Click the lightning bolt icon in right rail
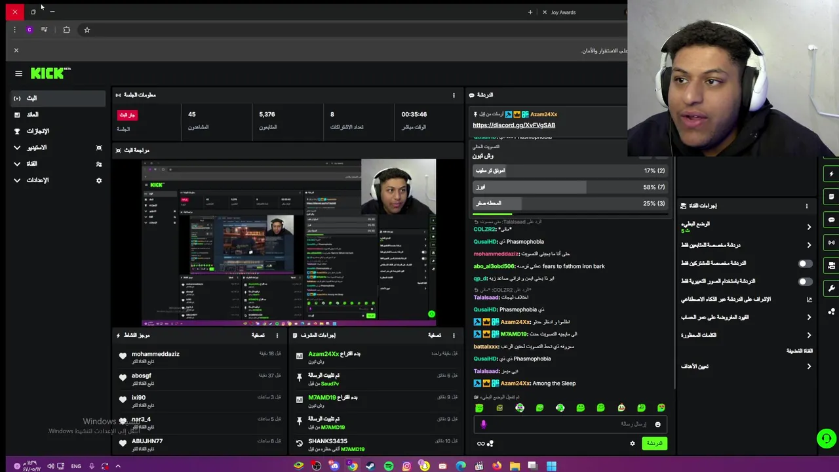This screenshot has height=472, width=839. [x=831, y=174]
